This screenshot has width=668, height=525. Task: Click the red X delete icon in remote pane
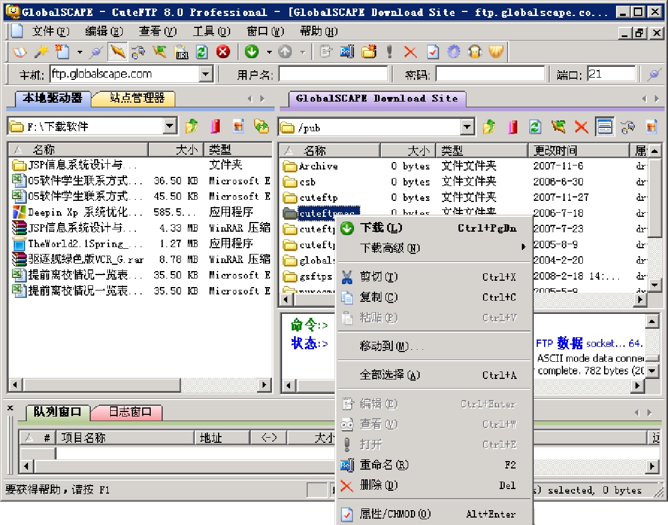click(x=582, y=127)
